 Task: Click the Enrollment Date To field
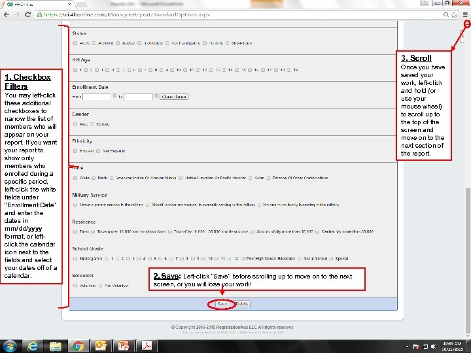(138, 97)
